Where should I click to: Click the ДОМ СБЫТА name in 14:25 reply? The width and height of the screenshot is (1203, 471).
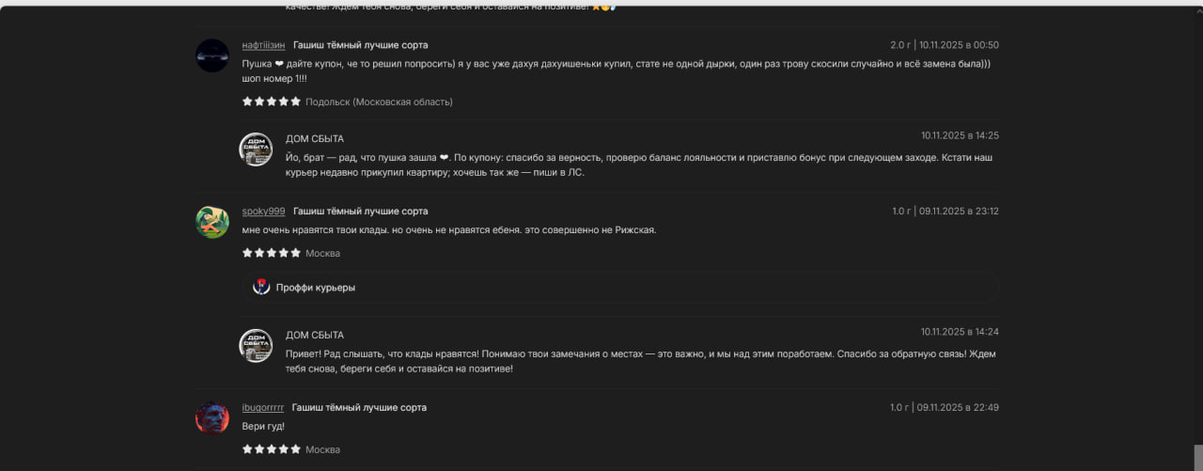[x=314, y=139]
